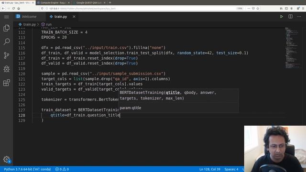The height and width of the screenshot is (172, 306).
Task: Click Ln 128, Col 39 status entry
Action: (210, 169)
